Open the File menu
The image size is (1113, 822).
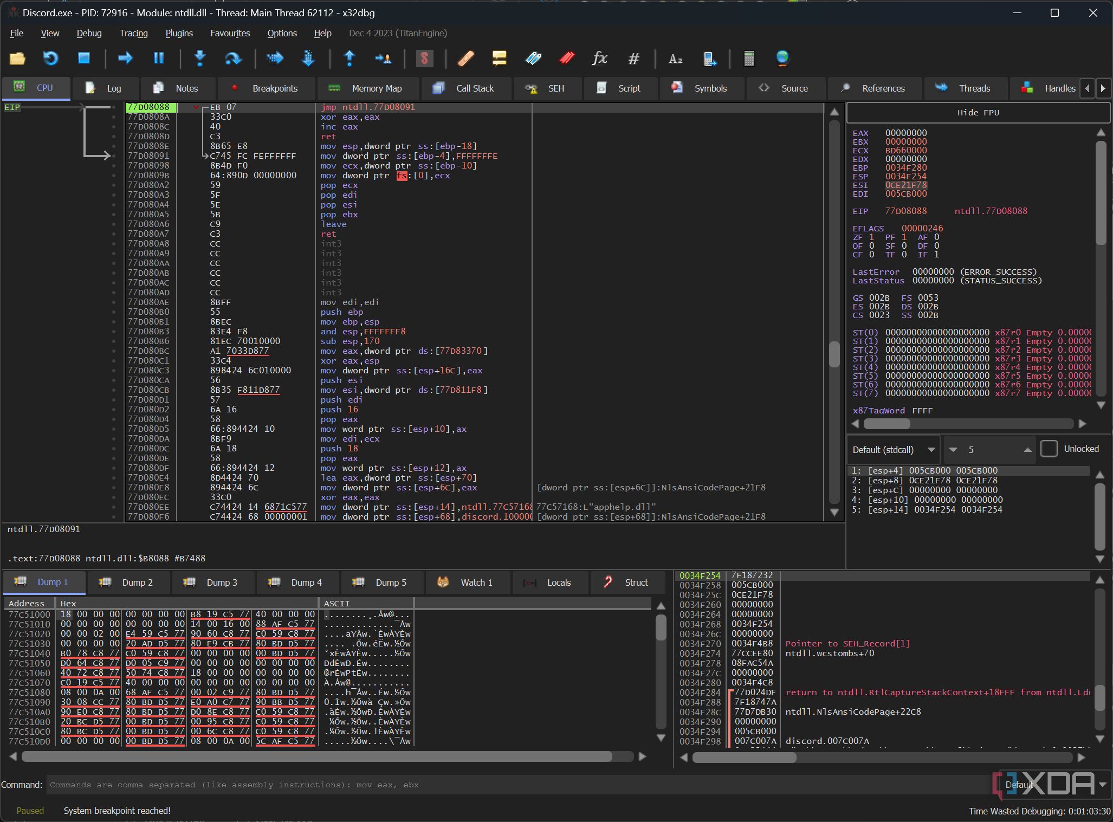[17, 33]
